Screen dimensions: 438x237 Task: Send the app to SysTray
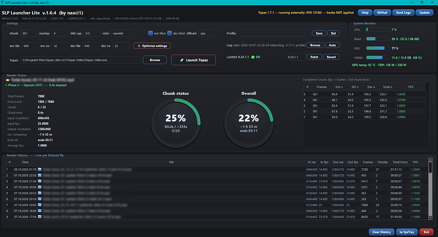pos(407,232)
